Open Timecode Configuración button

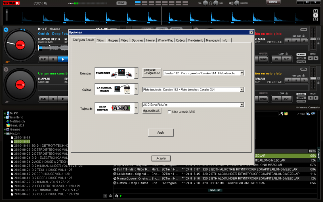pos(152,73)
